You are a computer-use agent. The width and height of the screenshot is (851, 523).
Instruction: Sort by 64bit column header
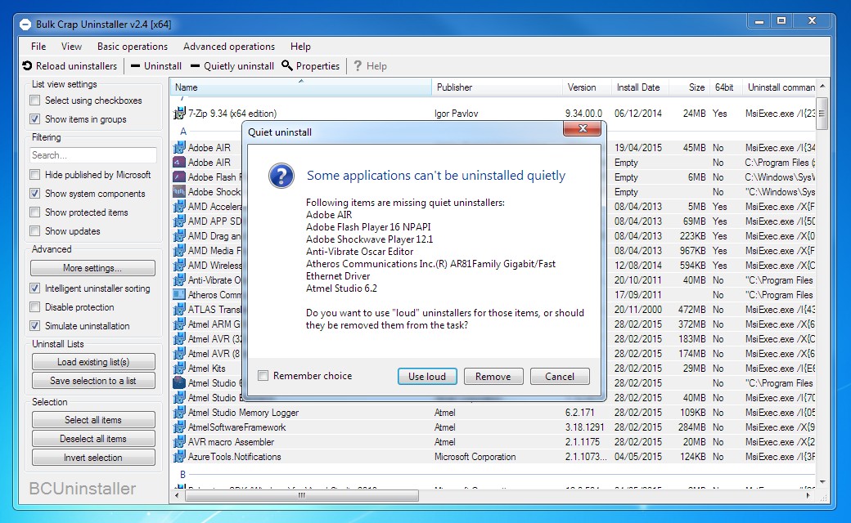[726, 87]
